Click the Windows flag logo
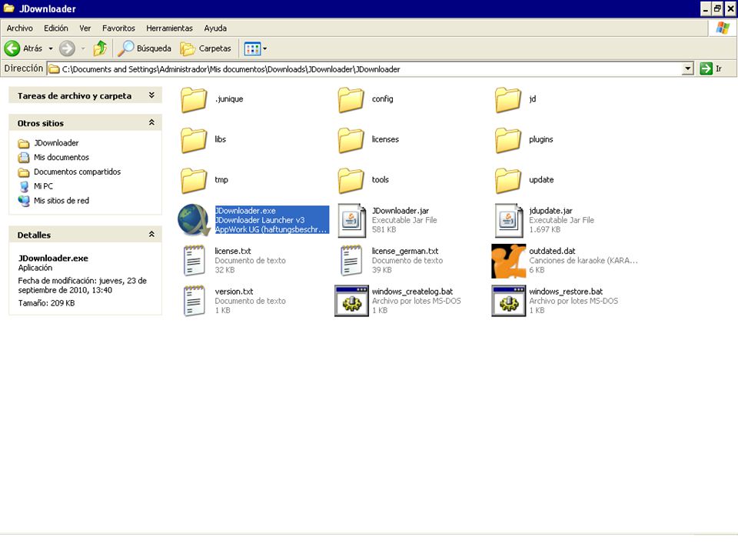 (x=723, y=28)
